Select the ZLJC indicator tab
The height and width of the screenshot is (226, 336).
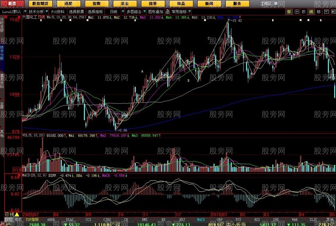[313, 220]
